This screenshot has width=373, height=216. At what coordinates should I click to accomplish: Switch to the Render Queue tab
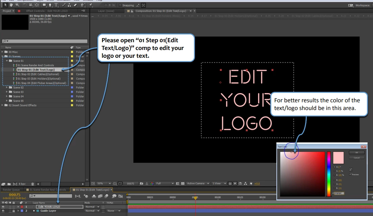coord(11,190)
